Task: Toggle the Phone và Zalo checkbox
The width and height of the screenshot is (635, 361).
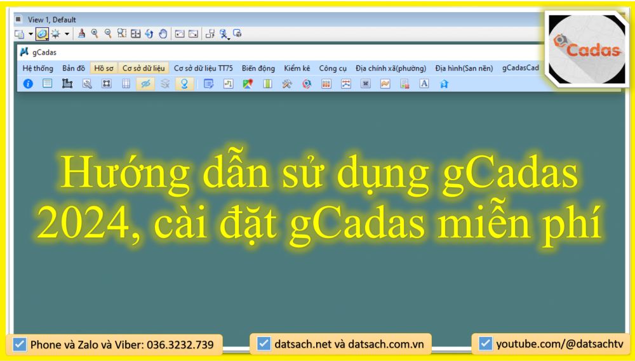Action: click(x=20, y=345)
